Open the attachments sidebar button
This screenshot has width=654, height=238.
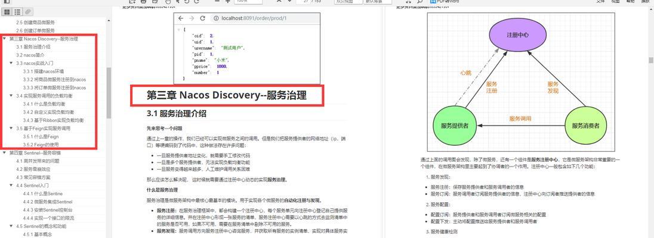click(x=27, y=12)
